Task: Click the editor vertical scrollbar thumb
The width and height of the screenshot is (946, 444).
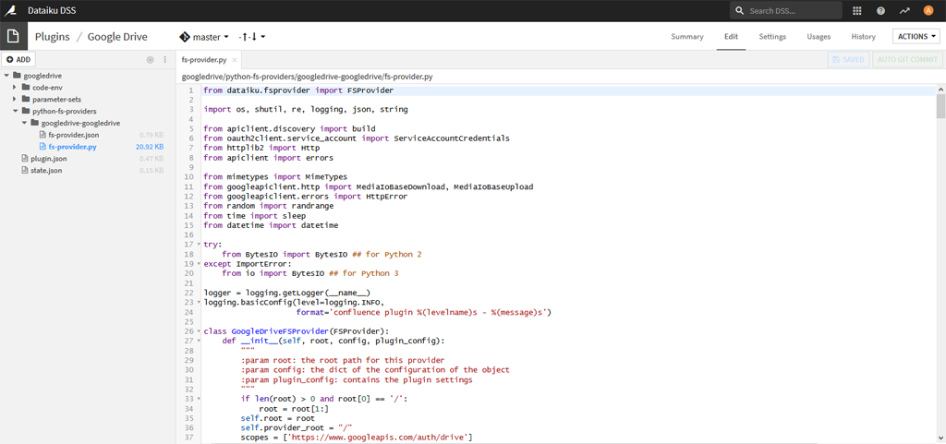Action: (x=940, y=106)
